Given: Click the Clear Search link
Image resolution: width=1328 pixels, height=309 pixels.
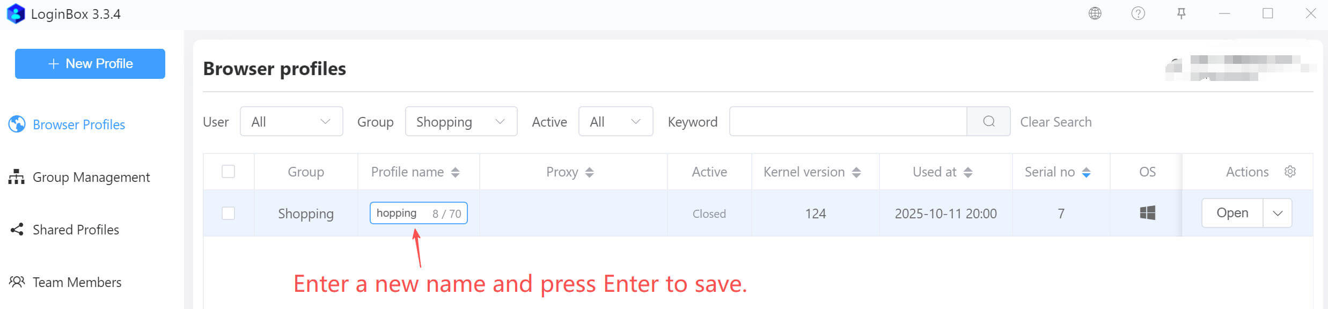Looking at the screenshot, I should point(1055,122).
